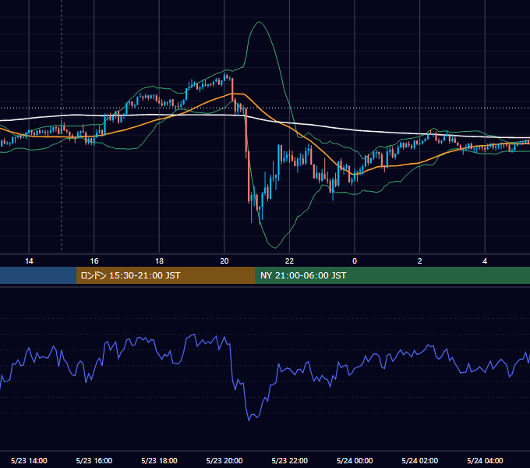Screen dimensions: 530x468
Task: Click the upper chart hour label 0
Action: [x=355, y=261]
